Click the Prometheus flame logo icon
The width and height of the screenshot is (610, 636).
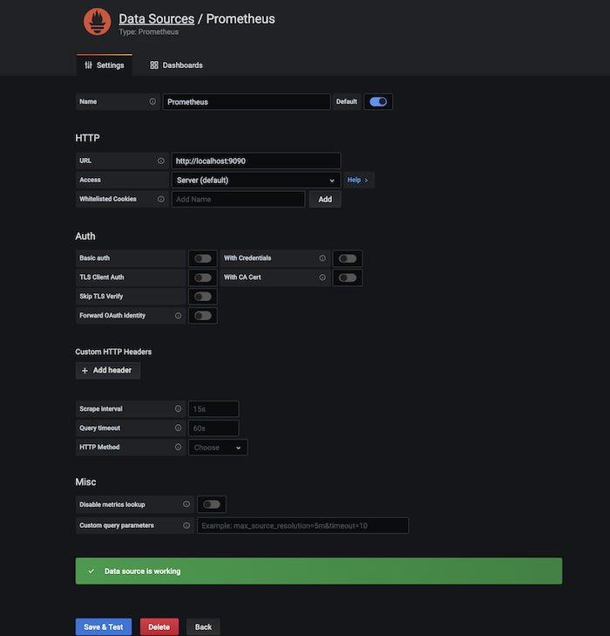click(96, 22)
